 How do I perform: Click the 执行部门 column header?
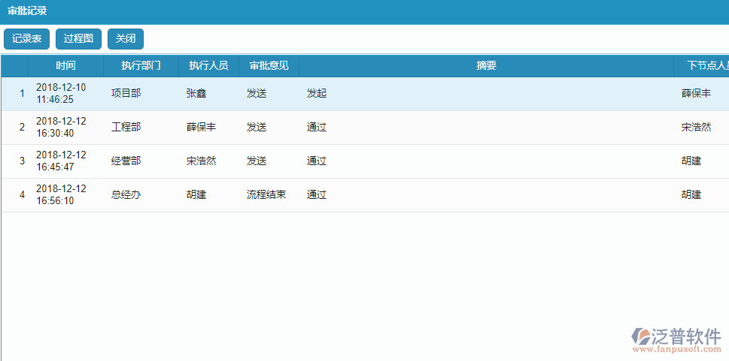coord(141,66)
